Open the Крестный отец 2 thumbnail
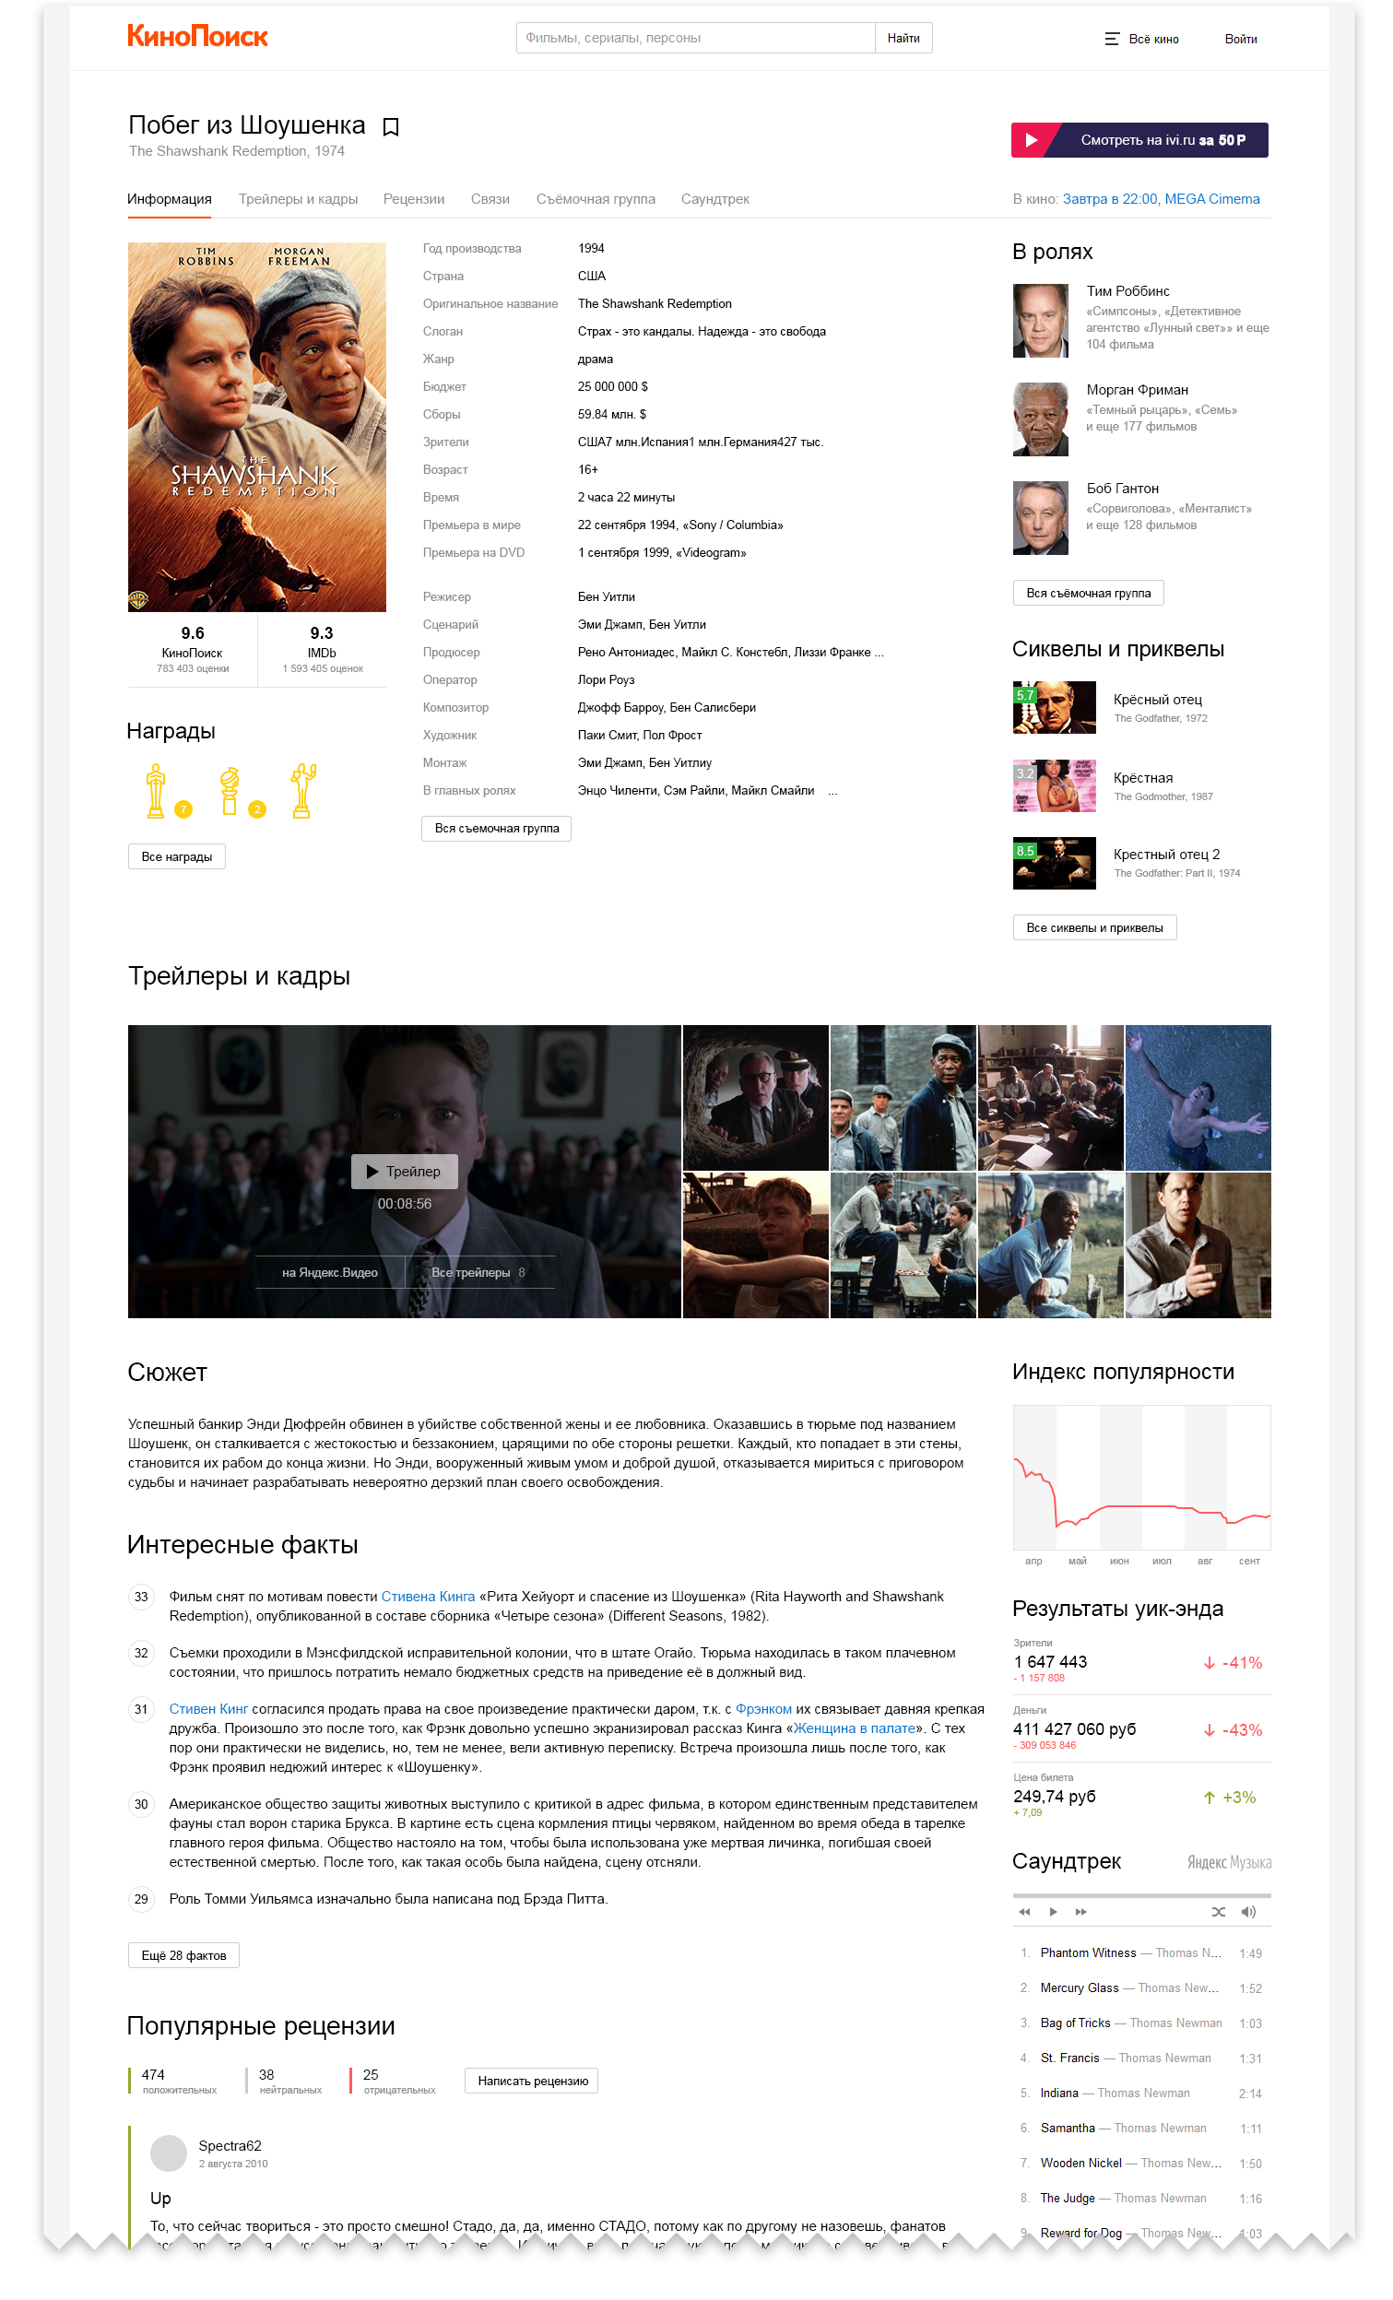Viewport: 1393px width, 2300px height. tap(1054, 864)
